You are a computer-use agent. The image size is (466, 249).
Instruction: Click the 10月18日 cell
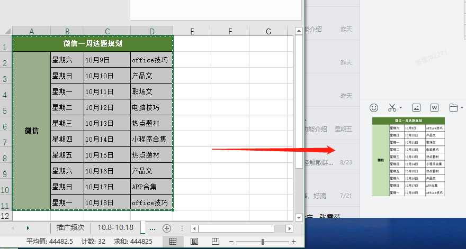(x=107, y=202)
